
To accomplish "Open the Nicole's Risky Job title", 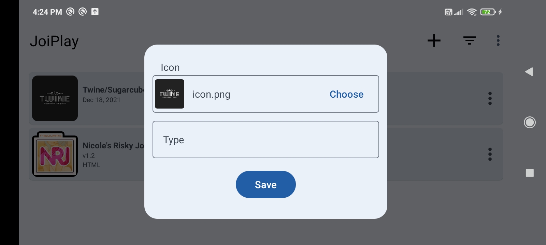I will [x=113, y=146].
